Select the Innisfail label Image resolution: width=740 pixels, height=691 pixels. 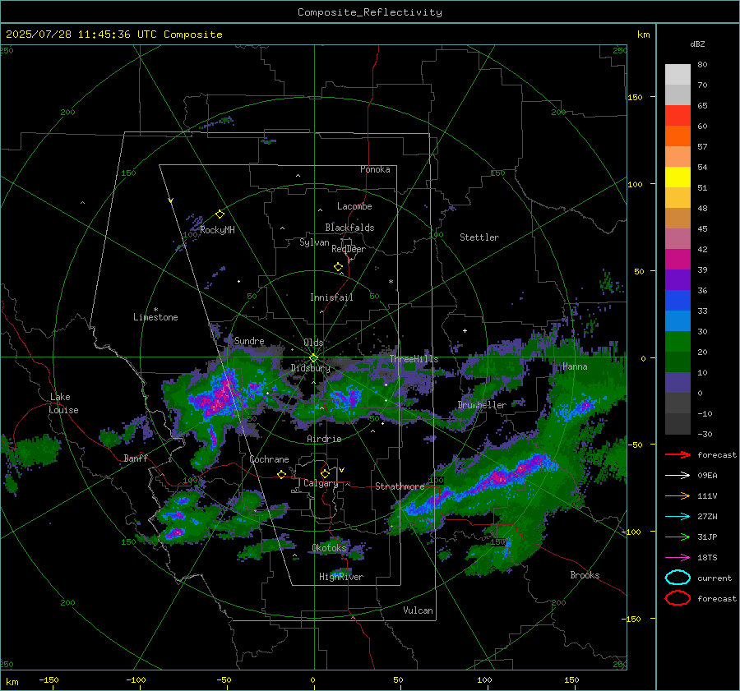tap(331, 297)
